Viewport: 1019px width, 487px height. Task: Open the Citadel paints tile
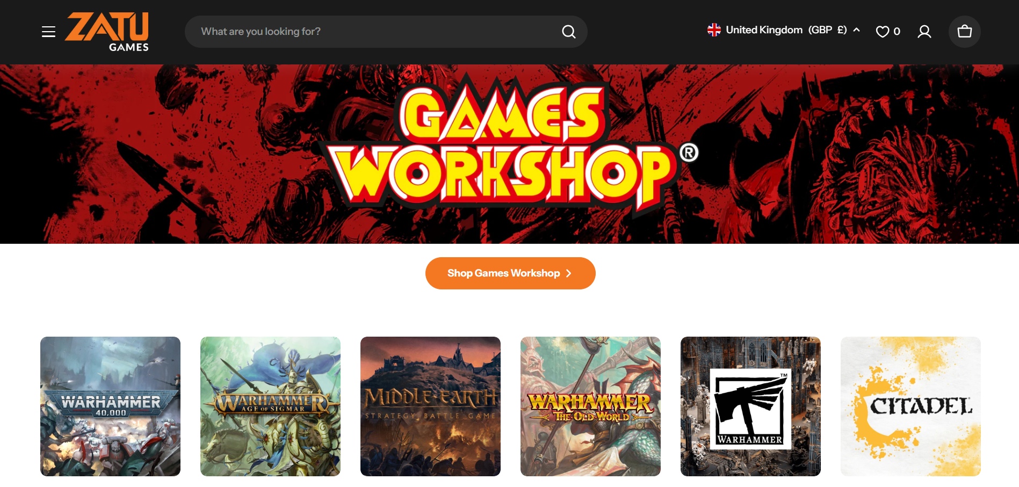coord(910,406)
